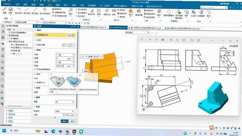Rotate the image in the viewer window
Screen dimensions: 242x136
coord(192,40)
